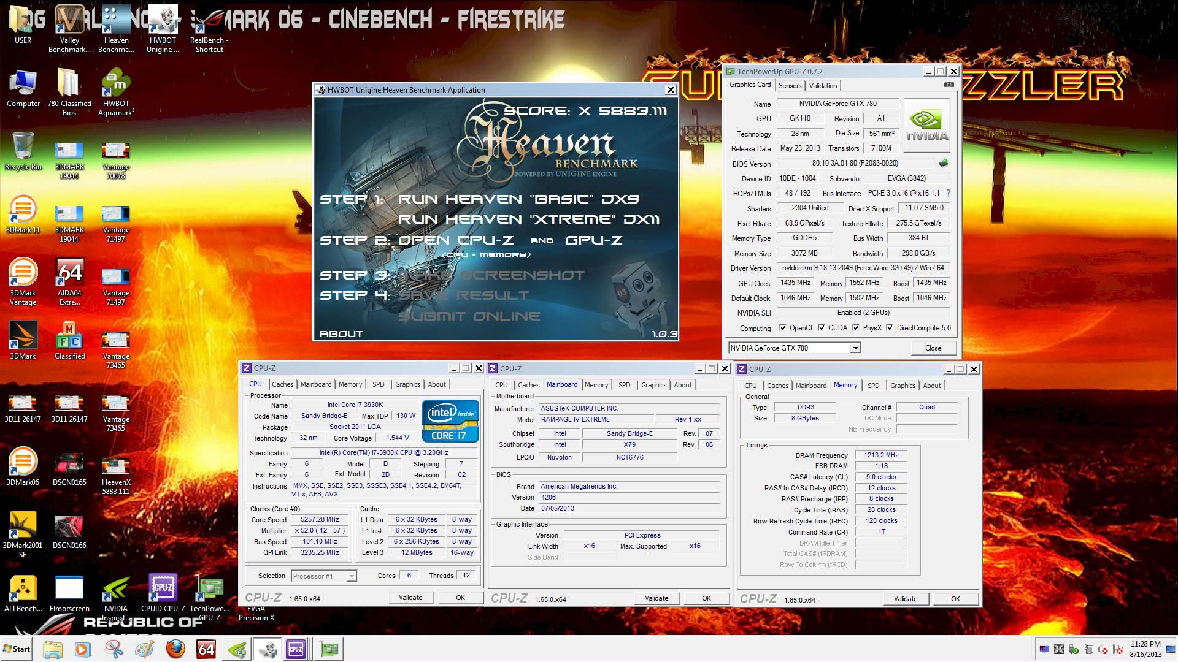Open the HWBOT Unigine desktop icon
This screenshot has height=662, width=1178.
[163, 29]
